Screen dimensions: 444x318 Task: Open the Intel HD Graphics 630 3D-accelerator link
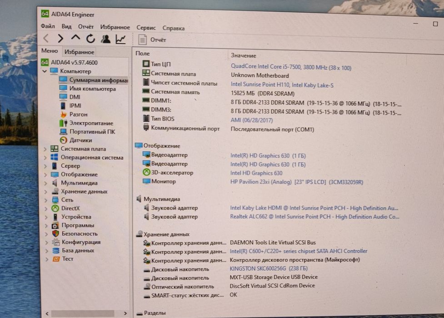(x=256, y=173)
